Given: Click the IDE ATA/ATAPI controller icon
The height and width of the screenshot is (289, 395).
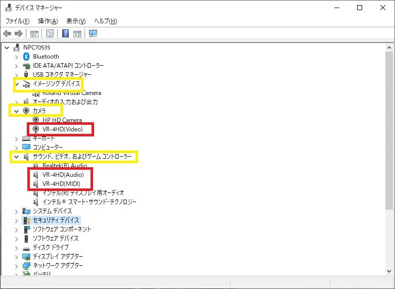Looking at the screenshot, I should point(26,66).
